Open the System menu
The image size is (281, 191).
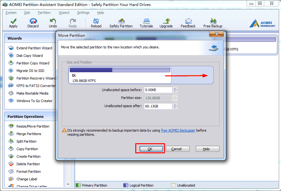(x=11, y=13)
